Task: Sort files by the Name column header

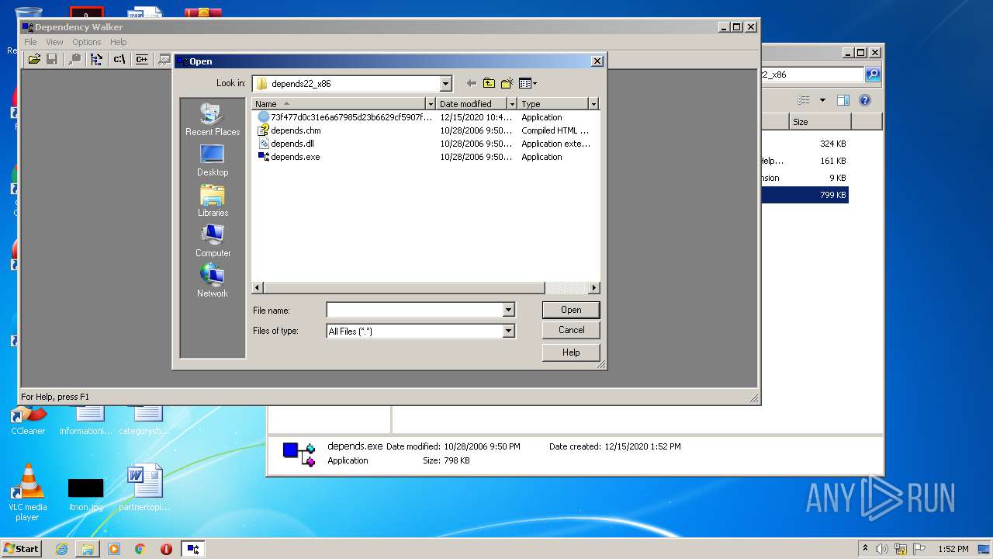Action: click(339, 103)
